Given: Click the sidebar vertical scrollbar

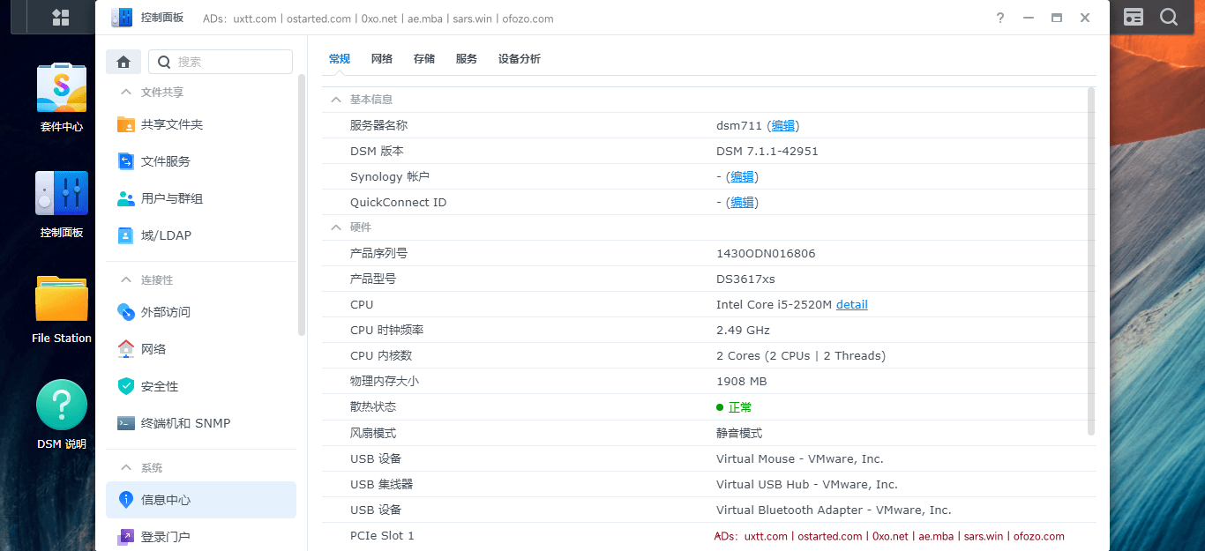Looking at the screenshot, I should point(302,205).
